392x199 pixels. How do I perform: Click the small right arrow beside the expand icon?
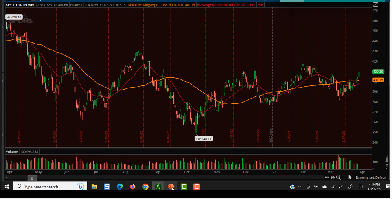tap(321, 177)
